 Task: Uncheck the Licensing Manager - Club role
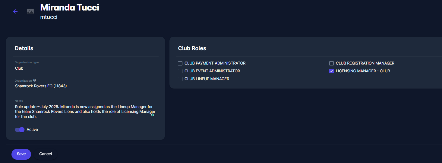pyautogui.click(x=332, y=71)
